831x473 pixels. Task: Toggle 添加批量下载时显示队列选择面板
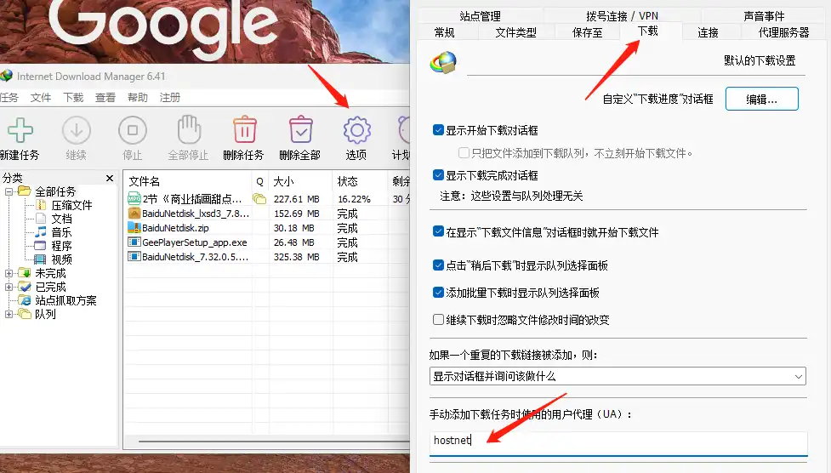coord(438,292)
